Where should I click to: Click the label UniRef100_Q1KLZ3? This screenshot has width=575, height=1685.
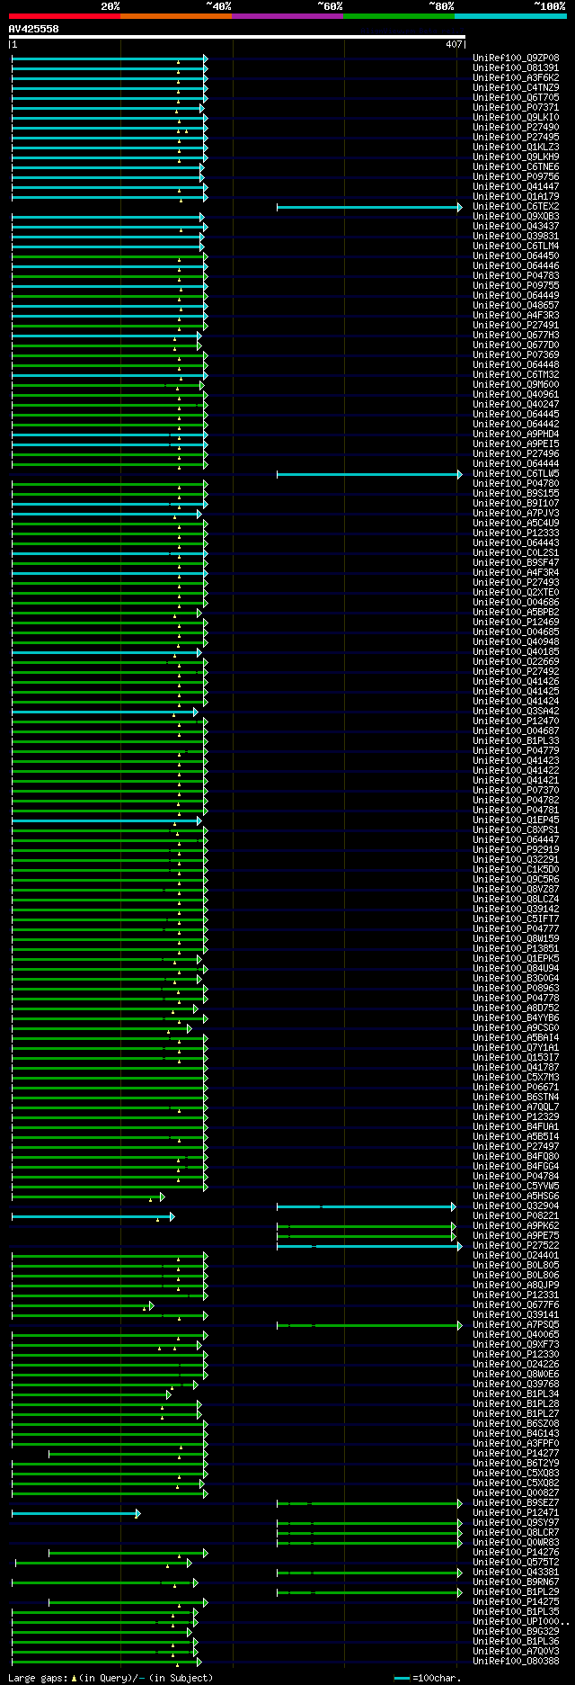[516, 148]
